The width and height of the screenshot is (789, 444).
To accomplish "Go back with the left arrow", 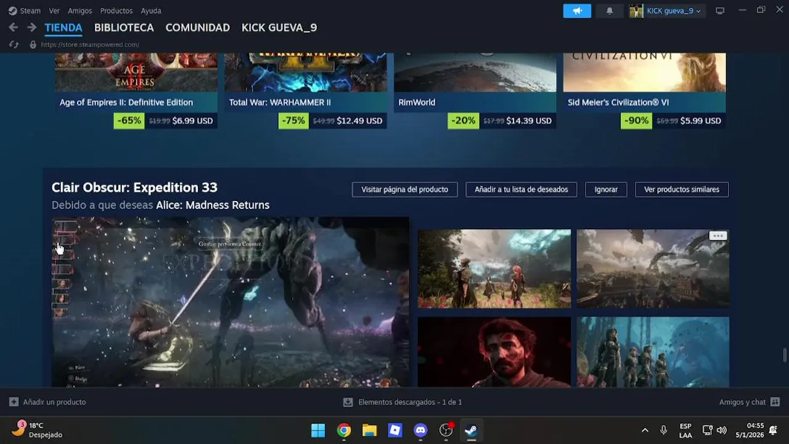I will [13, 28].
